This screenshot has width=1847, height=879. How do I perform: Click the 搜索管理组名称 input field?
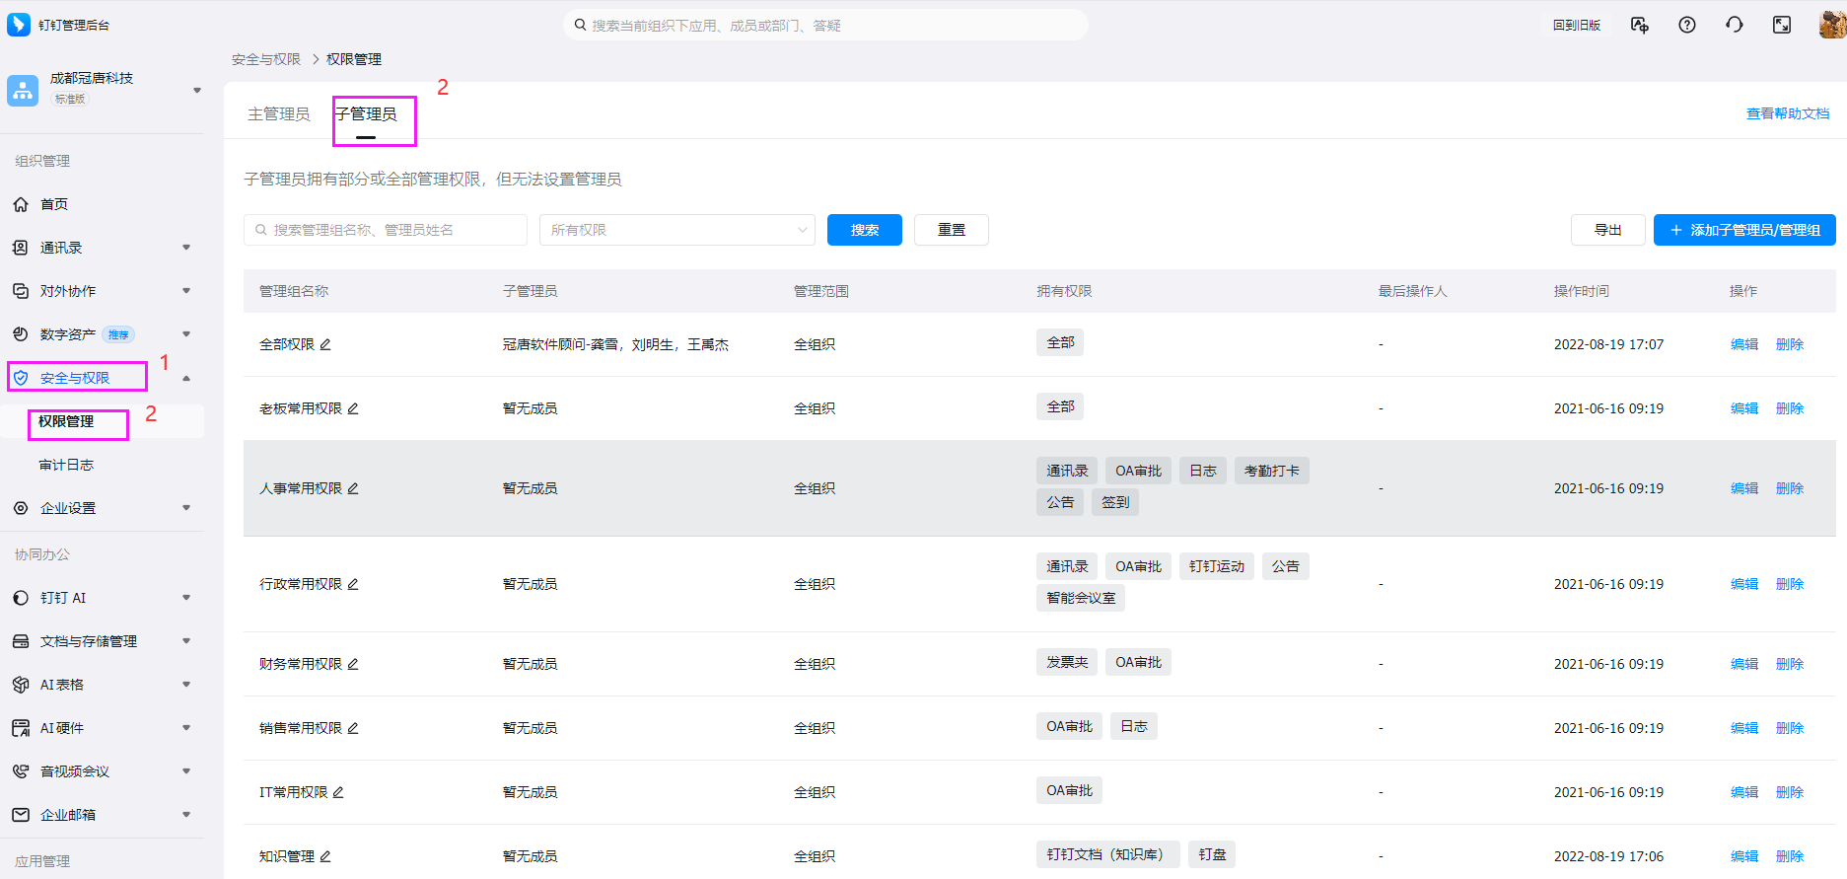pyautogui.click(x=385, y=230)
